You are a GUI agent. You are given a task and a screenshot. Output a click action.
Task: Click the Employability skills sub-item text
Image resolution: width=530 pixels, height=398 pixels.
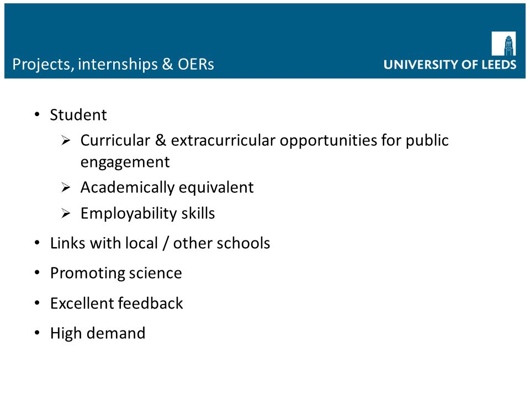click(148, 214)
